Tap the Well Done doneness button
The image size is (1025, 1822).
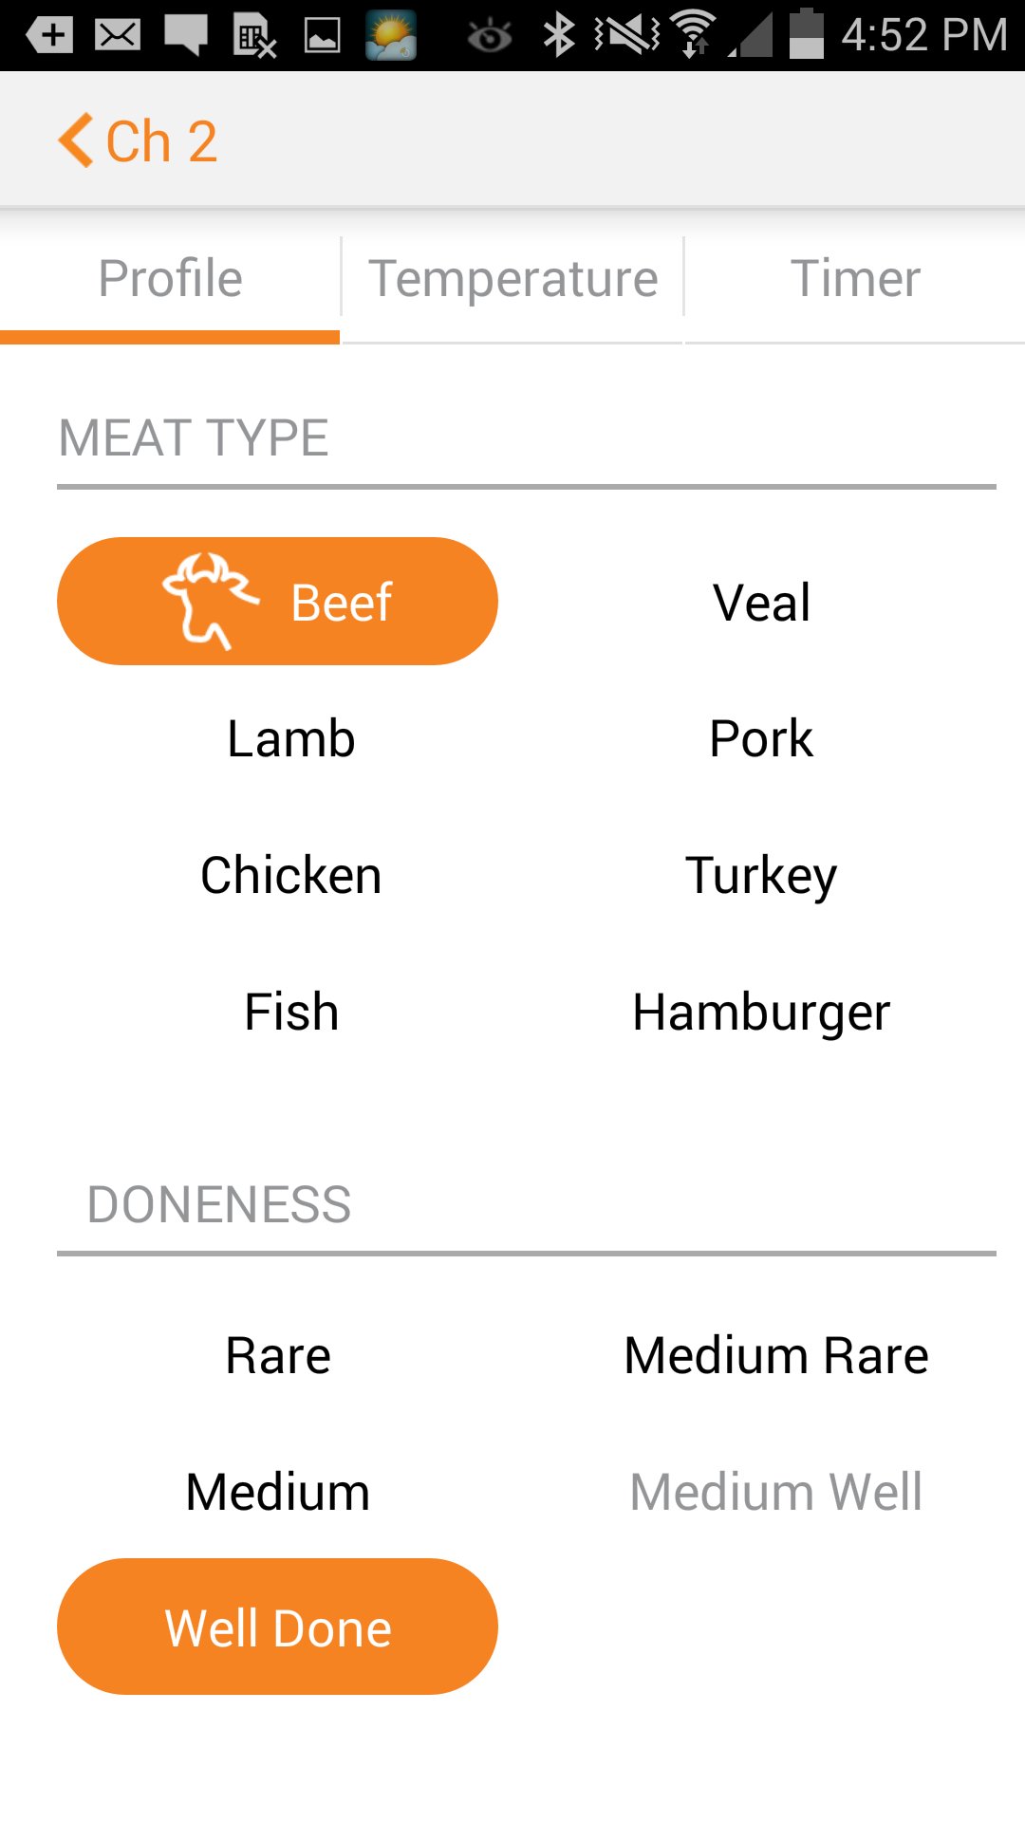277,1627
